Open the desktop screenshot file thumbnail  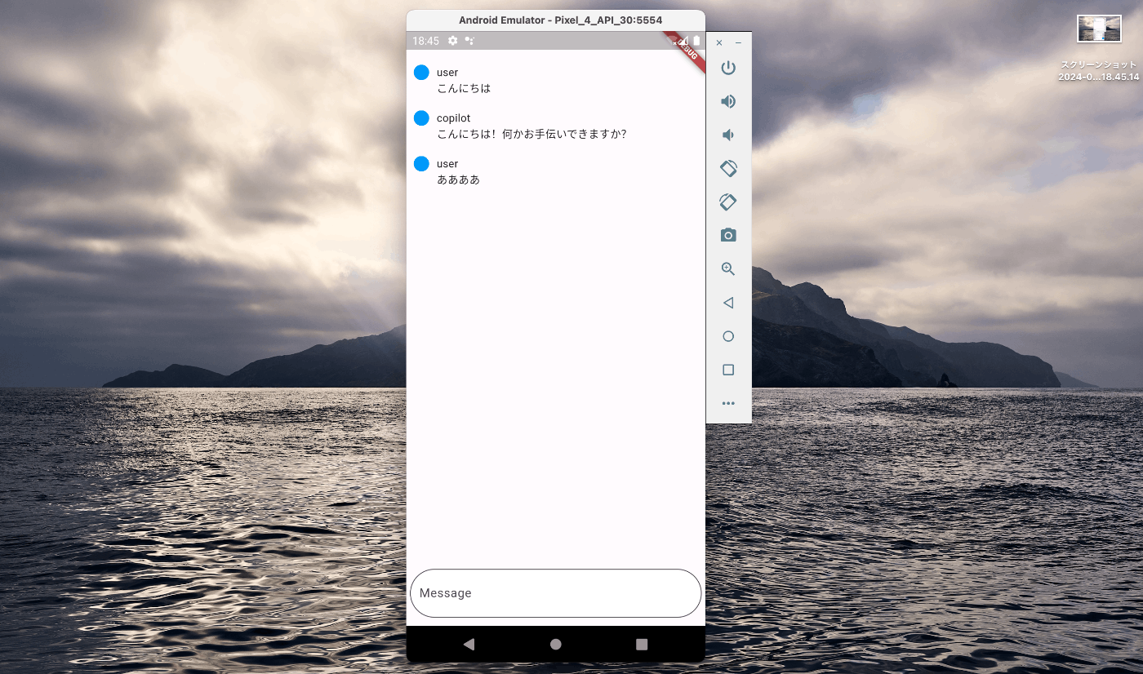click(x=1099, y=29)
